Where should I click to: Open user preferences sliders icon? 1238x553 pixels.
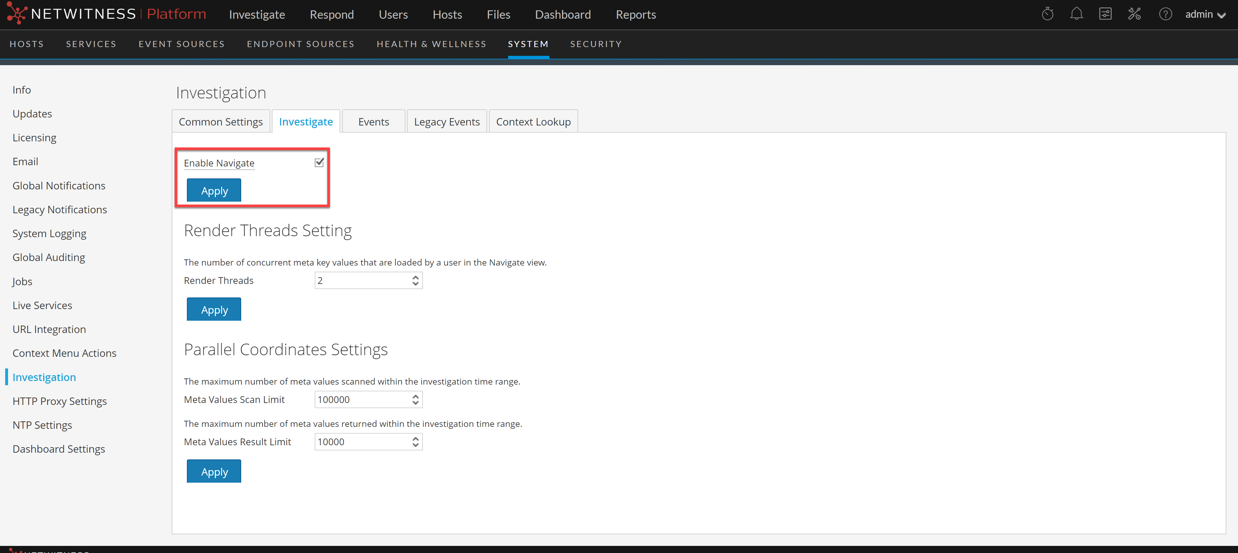(x=1105, y=14)
